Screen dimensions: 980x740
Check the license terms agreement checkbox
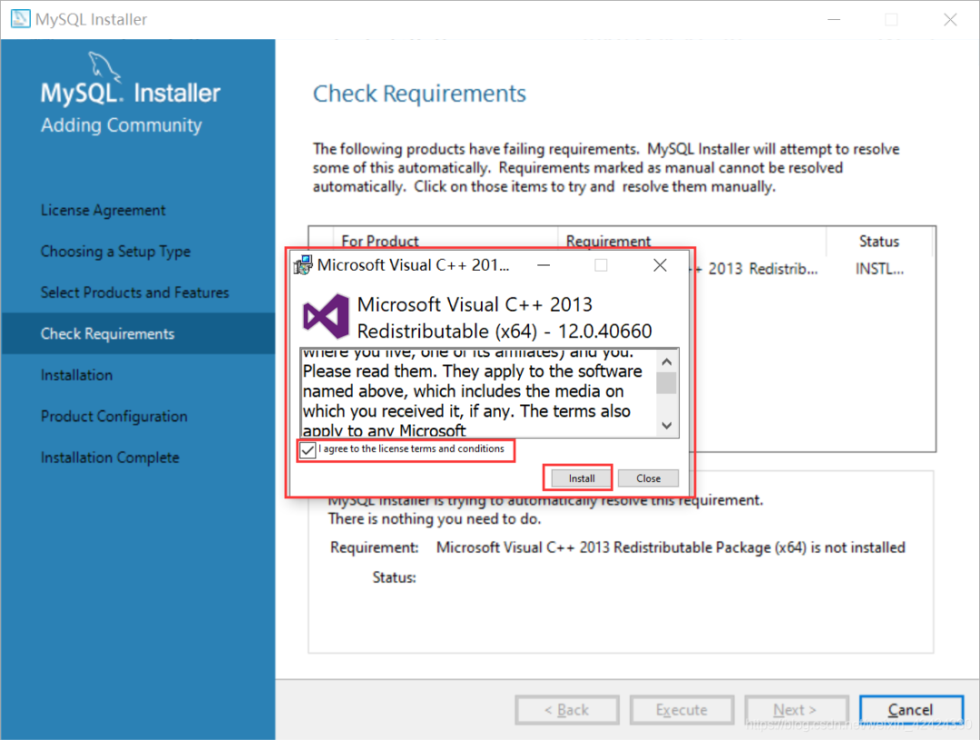point(308,449)
